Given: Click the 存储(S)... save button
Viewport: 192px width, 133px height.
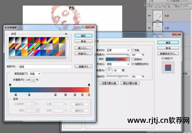Looking at the screenshot, I should [x=83, y=54].
